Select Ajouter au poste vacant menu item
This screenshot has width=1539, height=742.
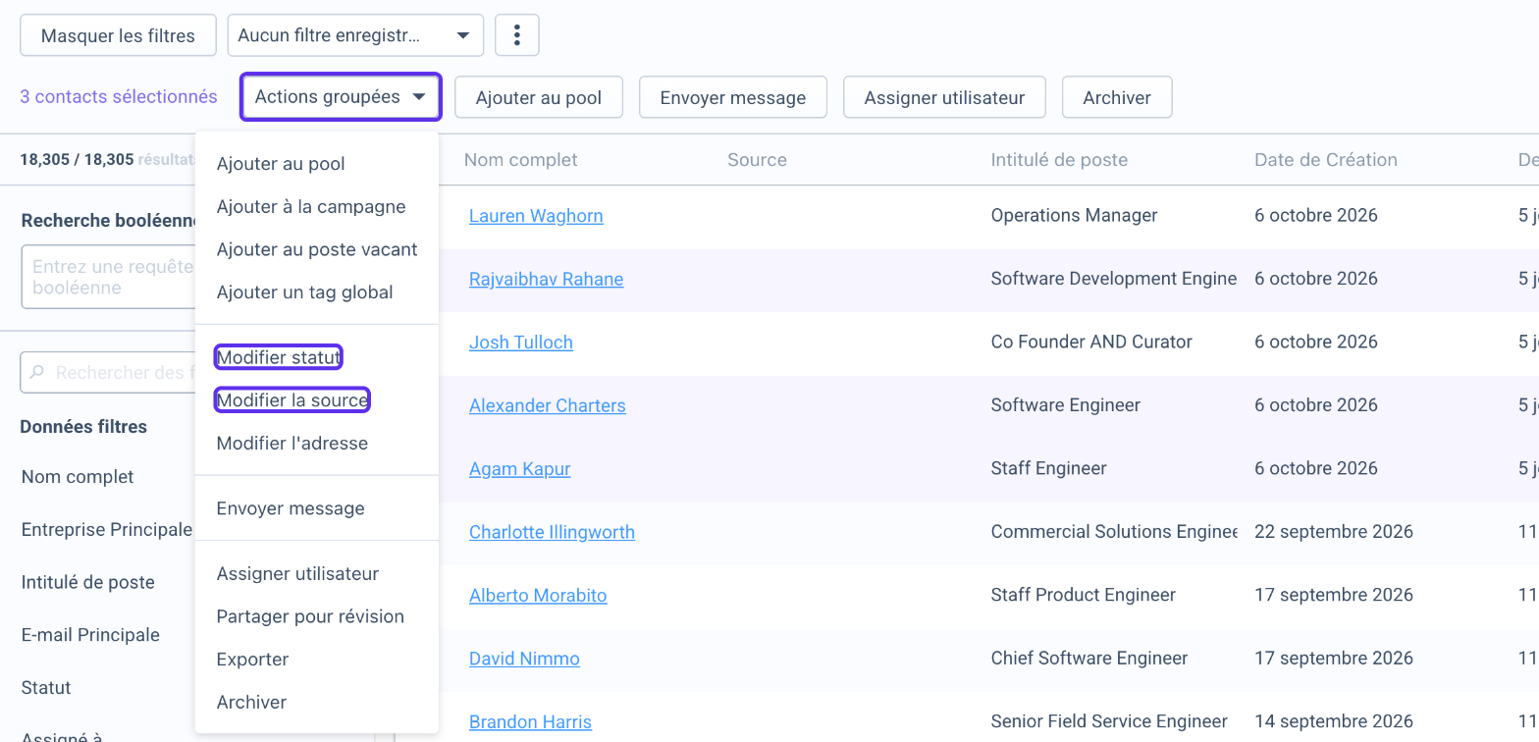tap(317, 249)
